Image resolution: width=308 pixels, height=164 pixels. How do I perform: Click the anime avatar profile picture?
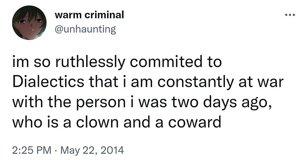(x=29, y=23)
